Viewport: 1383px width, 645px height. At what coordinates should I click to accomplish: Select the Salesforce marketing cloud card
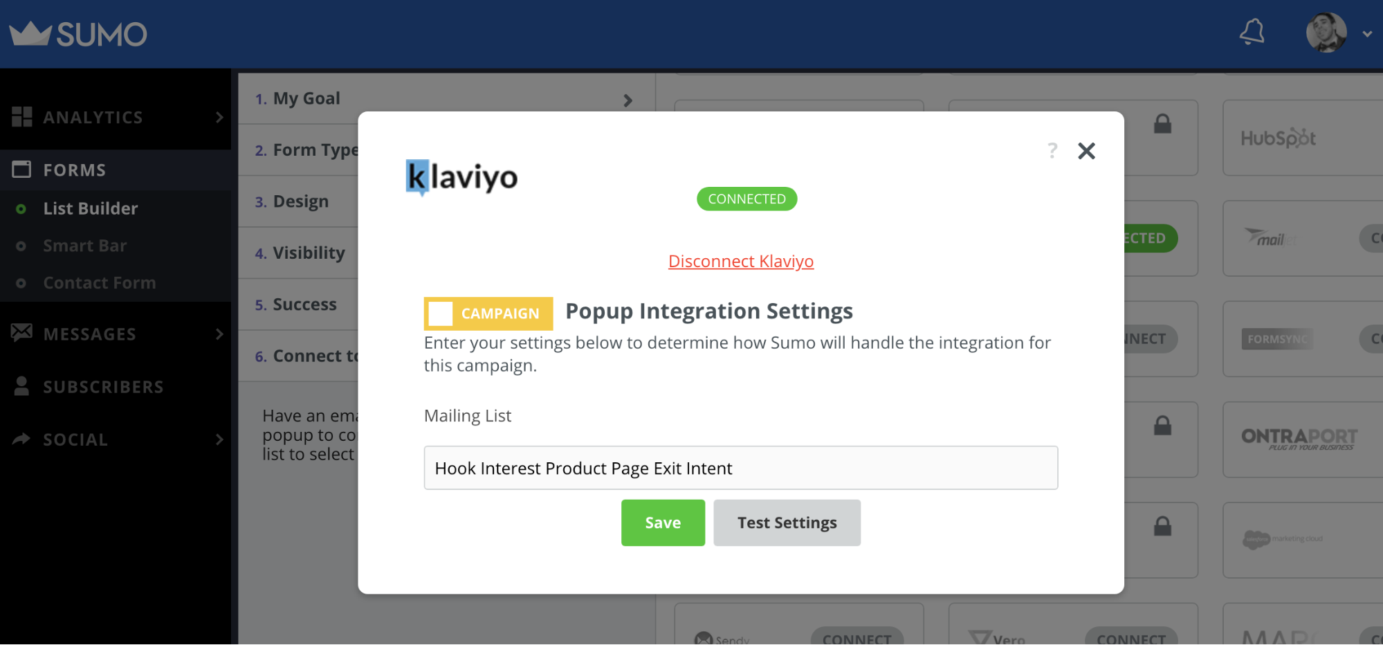click(x=1303, y=540)
